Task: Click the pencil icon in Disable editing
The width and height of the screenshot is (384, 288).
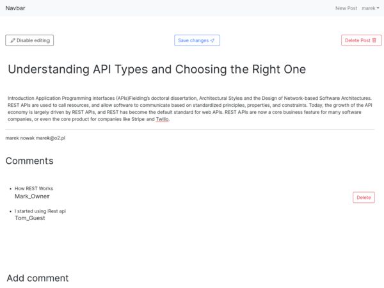Action: tap(13, 40)
